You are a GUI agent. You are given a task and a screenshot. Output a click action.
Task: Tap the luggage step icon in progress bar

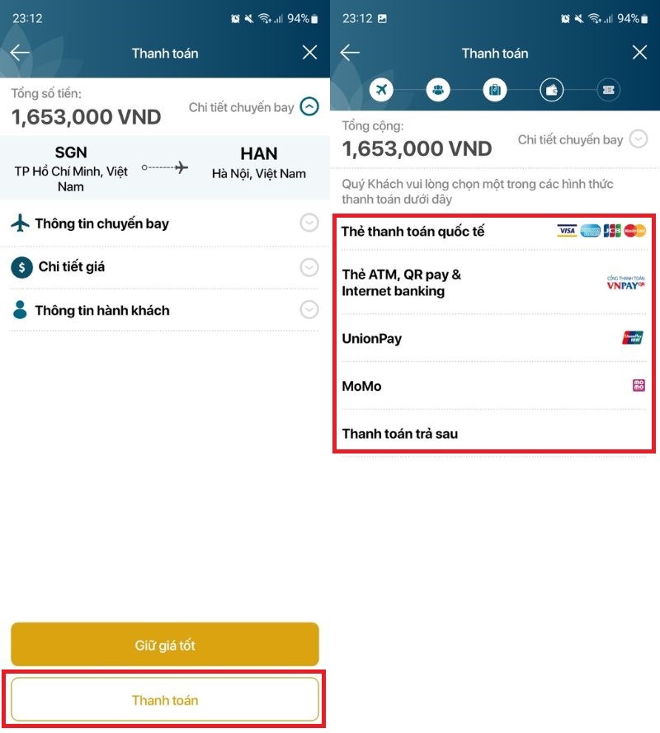495,89
